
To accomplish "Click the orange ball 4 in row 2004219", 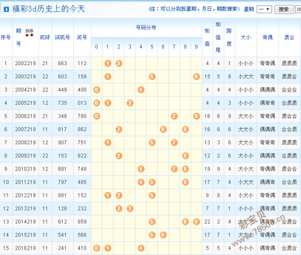I will coord(141,90).
